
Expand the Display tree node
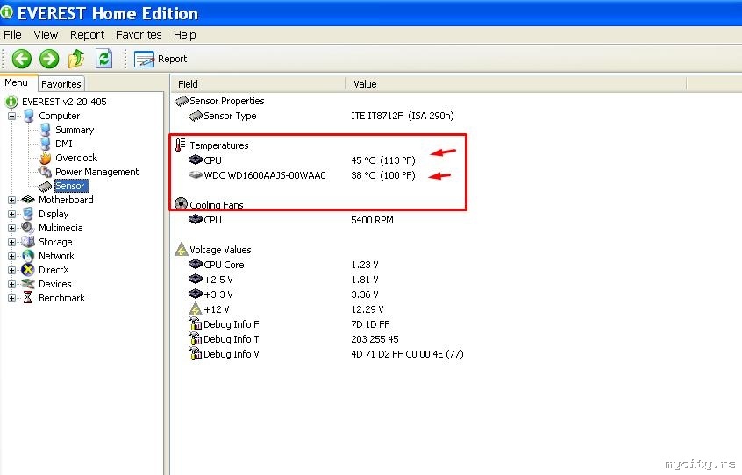(x=11, y=214)
